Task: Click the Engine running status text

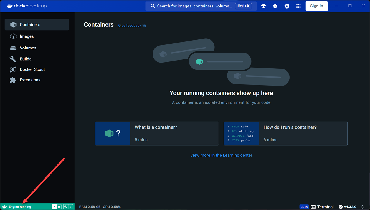Action: click(x=20, y=207)
